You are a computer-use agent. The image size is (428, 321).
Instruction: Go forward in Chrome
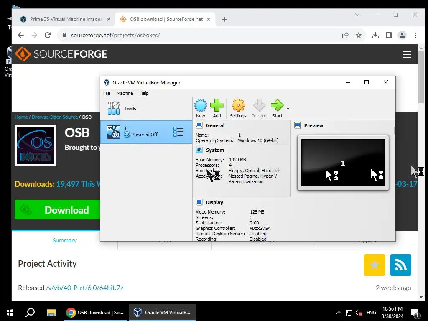click(34, 35)
